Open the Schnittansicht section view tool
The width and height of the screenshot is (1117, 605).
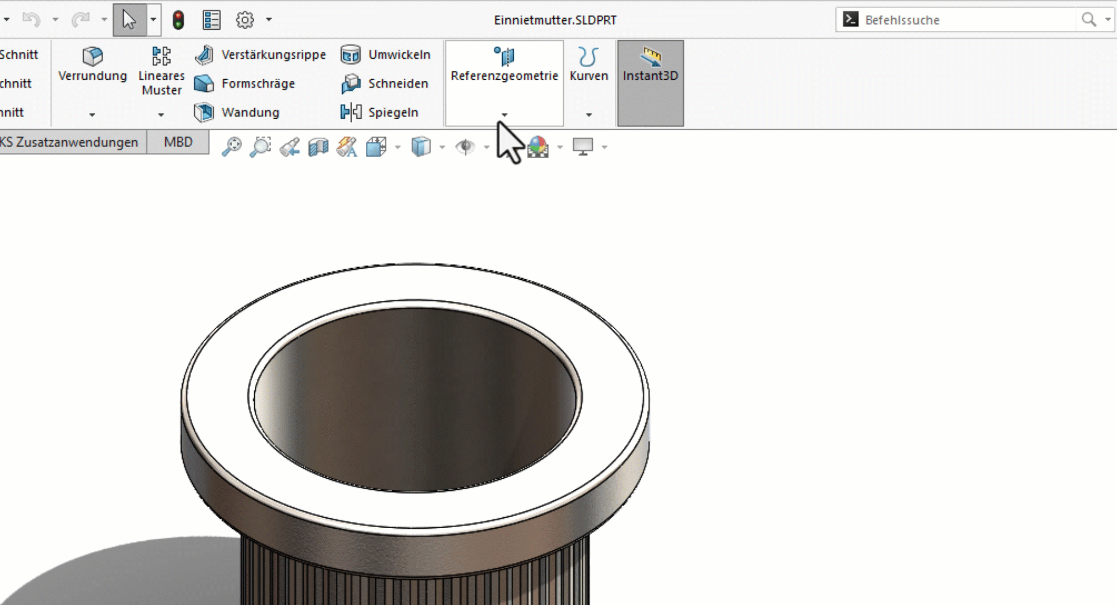(318, 147)
